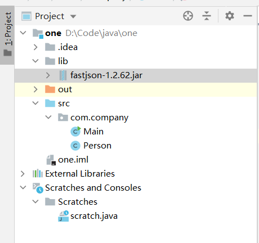Click the scratch.java file icon
The image size is (259, 243).
coord(64,216)
